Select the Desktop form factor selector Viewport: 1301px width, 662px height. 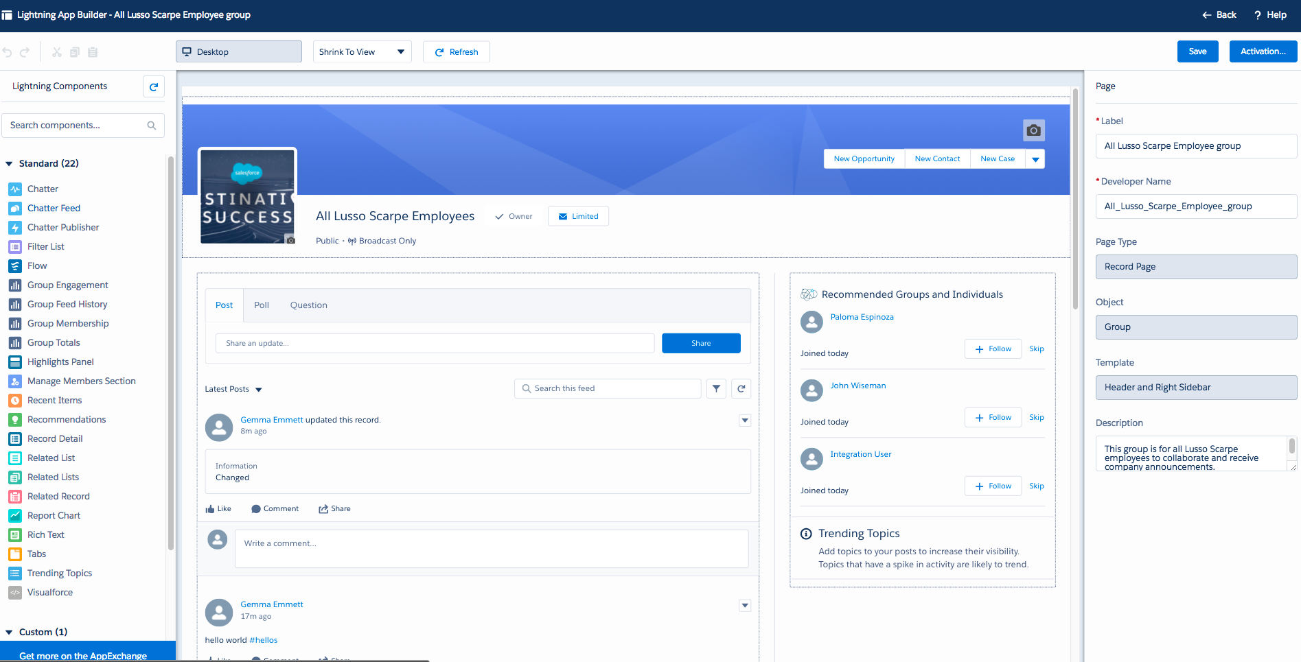point(239,52)
